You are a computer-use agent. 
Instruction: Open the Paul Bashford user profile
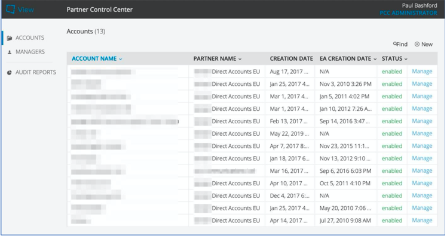pos(420,5)
